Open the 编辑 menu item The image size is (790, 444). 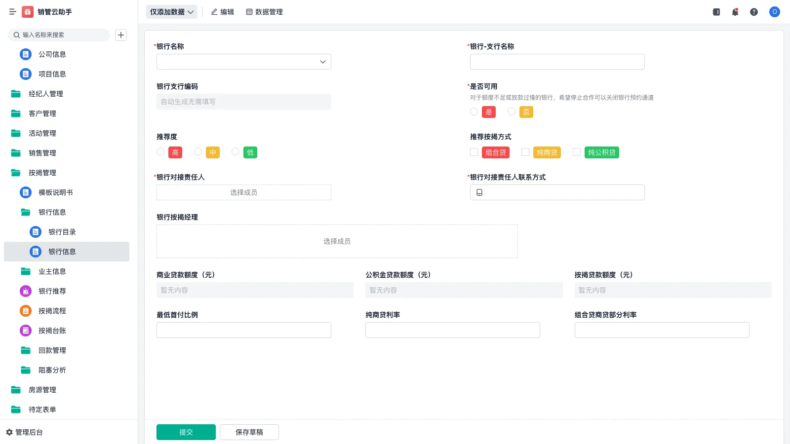tap(223, 12)
